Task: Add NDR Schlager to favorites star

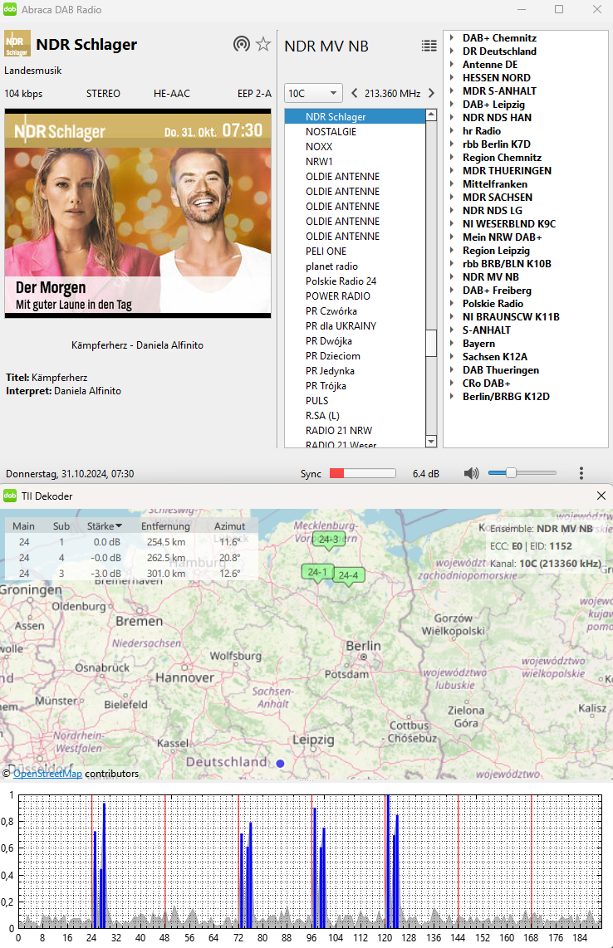Action: (x=263, y=43)
